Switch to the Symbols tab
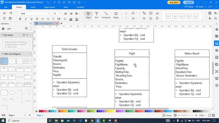 point(80,7)
